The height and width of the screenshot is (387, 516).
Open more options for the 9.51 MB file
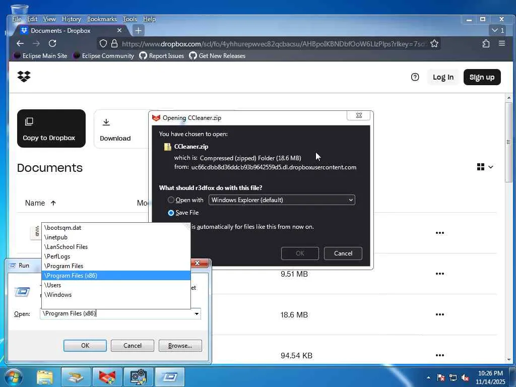(439, 274)
